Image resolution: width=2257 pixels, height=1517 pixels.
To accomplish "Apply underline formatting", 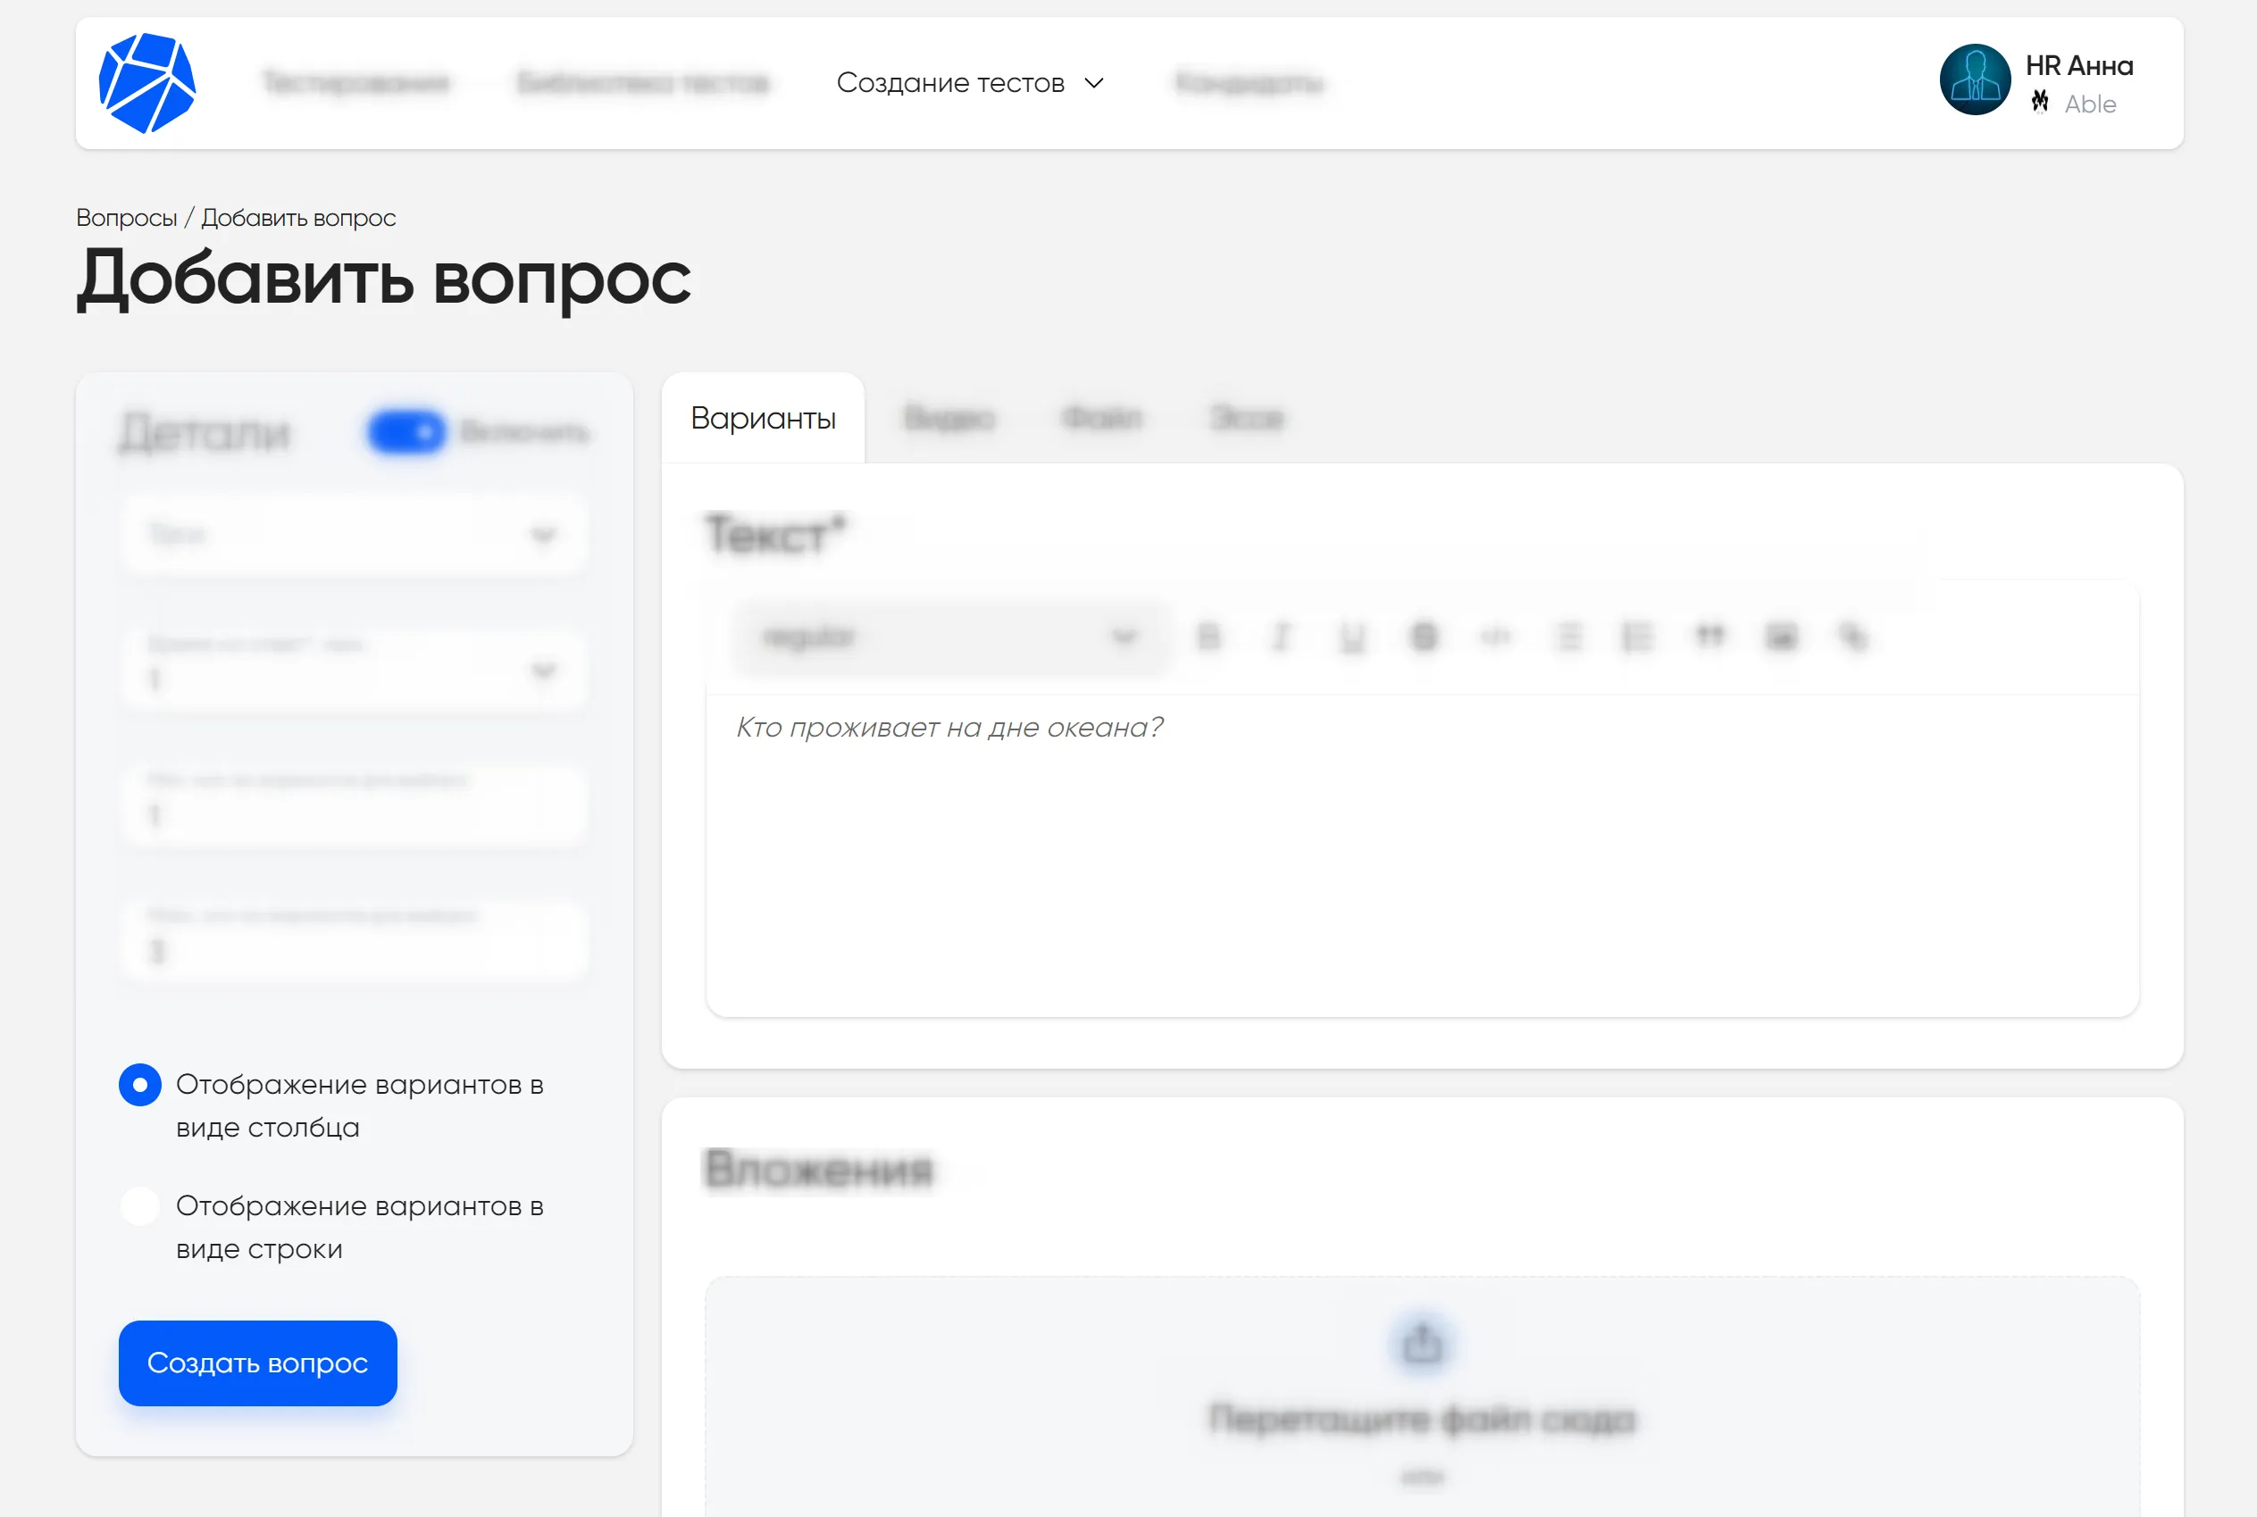I will pyautogui.click(x=1351, y=637).
